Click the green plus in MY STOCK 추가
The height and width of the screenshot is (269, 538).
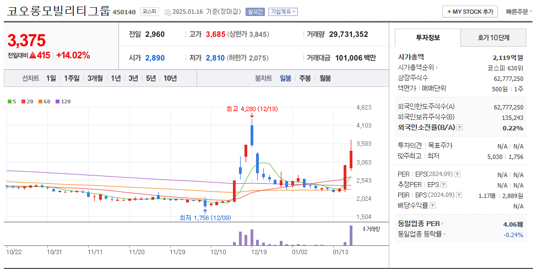[449, 12]
